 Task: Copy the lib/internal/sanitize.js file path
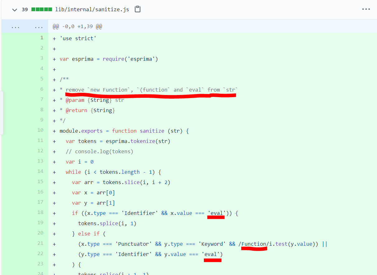[x=138, y=9]
